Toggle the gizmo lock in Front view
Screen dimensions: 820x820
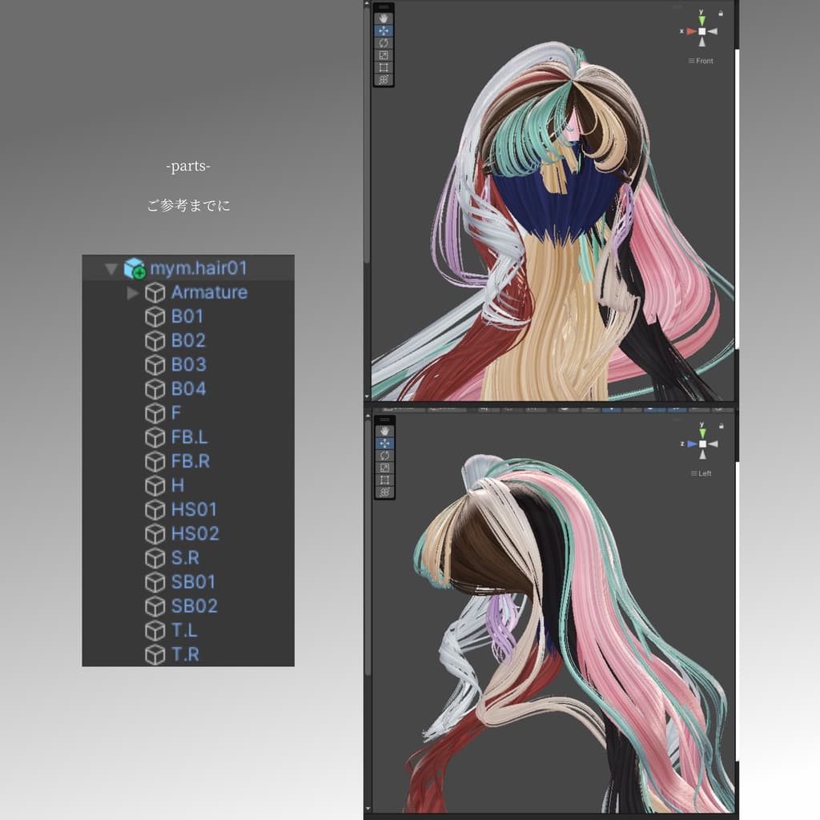721,14
